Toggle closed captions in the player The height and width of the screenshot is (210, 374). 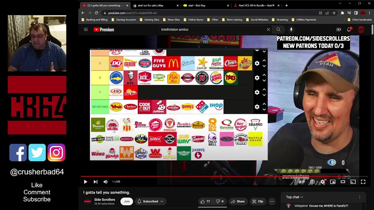coord(312,182)
